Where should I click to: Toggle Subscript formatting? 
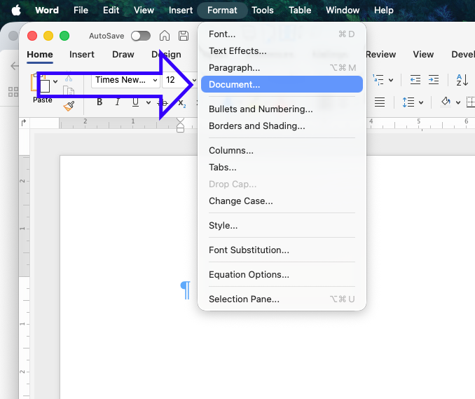click(182, 103)
